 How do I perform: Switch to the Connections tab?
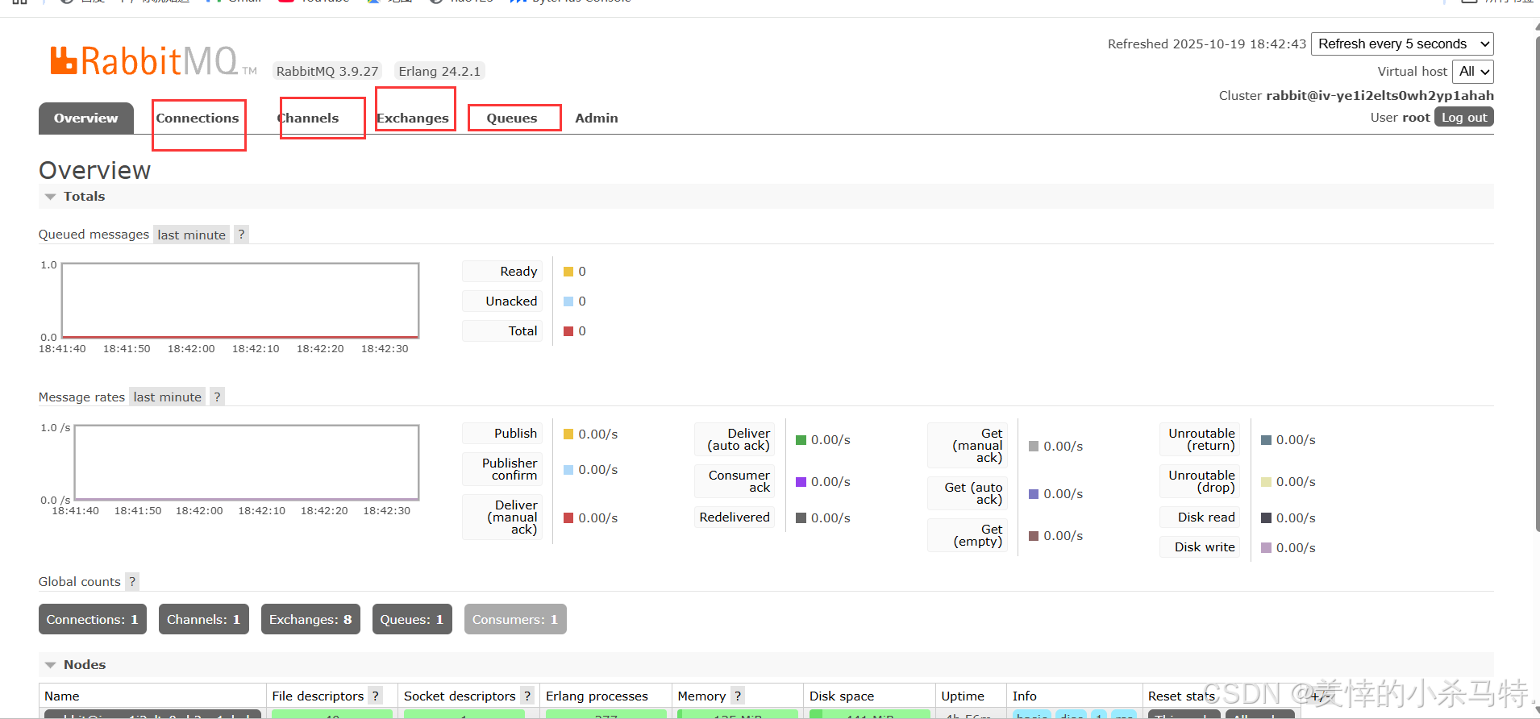[198, 118]
